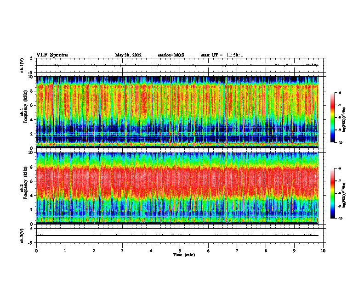Select the date text "May 30, 2022"
This screenshot has width=364, height=281.
pyautogui.click(x=128, y=55)
